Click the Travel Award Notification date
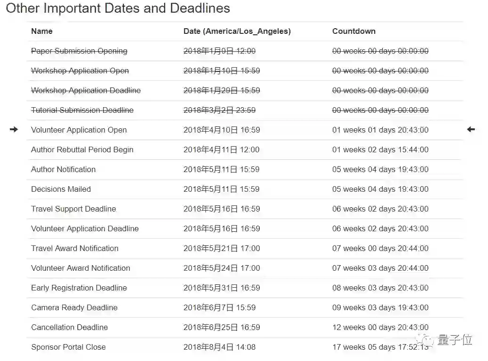 [x=221, y=249]
